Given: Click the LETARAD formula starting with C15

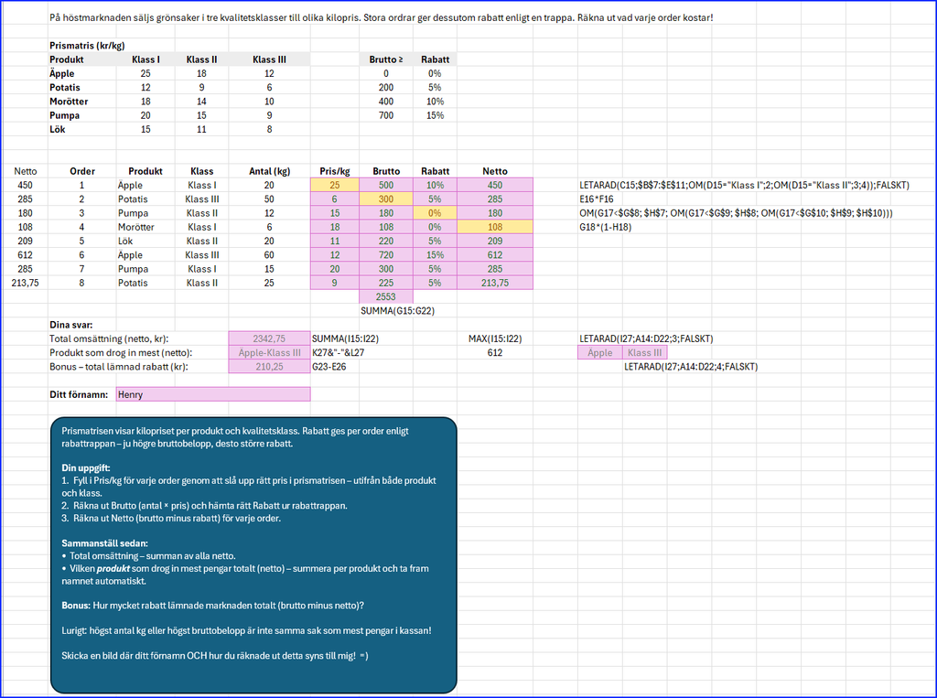Looking at the screenshot, I should click(x=744, y=186).
